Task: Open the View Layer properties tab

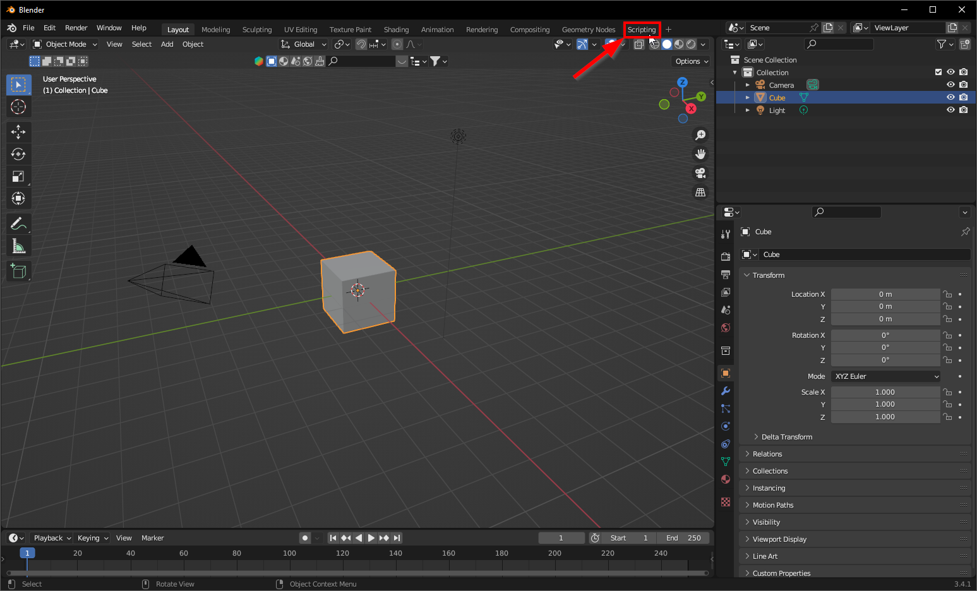Action: (726, 292)
